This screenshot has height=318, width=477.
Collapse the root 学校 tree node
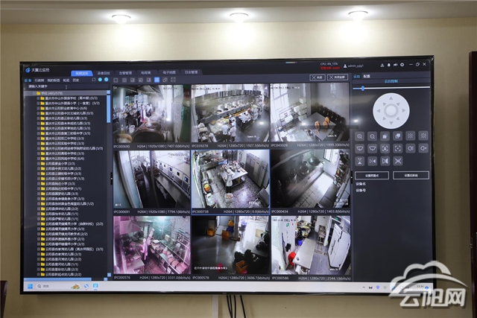[31, 92]
